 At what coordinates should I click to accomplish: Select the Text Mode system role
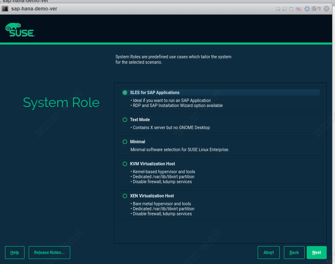click(x=125, y=120)
